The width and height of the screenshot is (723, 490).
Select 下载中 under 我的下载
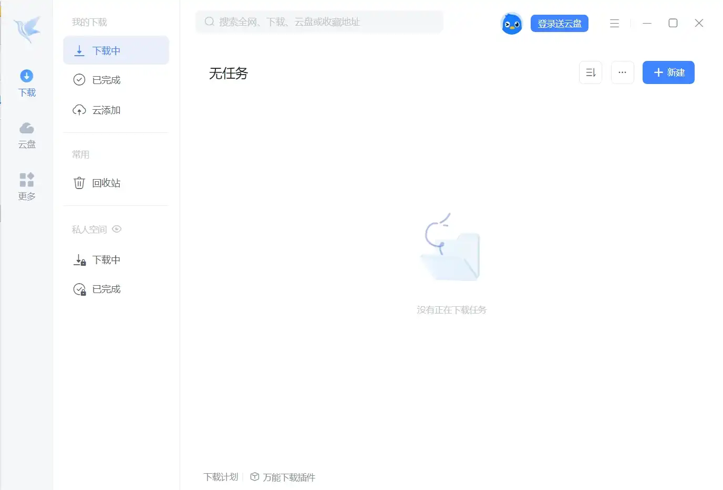(x=116, y=50)
